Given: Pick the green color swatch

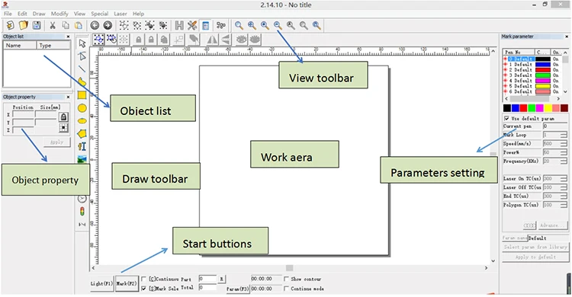Looking at the screenshot, I should click(532, 108).
